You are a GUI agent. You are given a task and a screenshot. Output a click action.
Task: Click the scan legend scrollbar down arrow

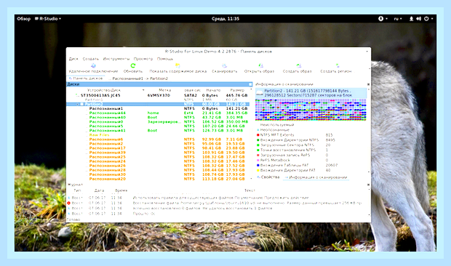pos(369,172)
